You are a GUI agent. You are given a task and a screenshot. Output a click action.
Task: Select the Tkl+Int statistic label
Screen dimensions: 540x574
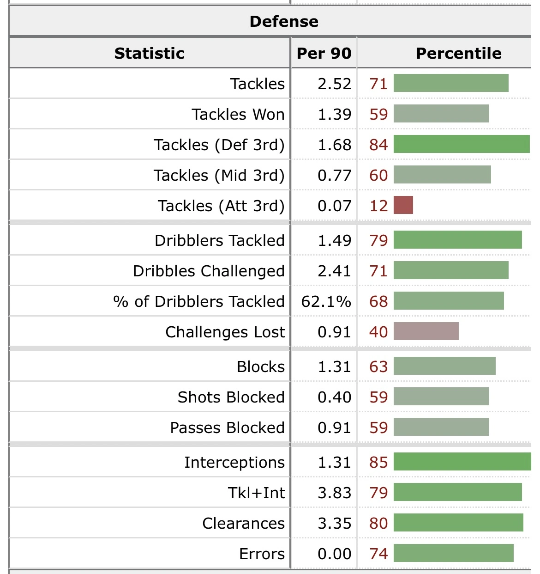pos(257,493)
